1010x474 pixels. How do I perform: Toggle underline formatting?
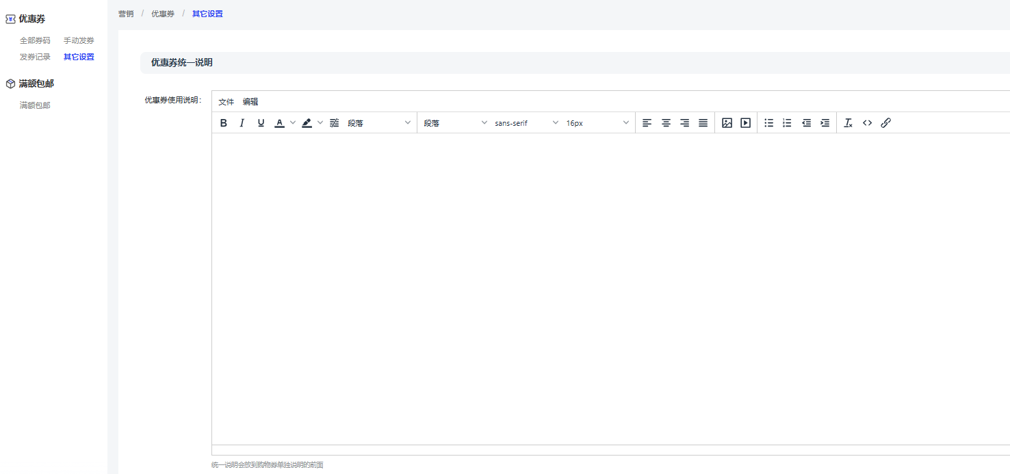tap(261, 123)
